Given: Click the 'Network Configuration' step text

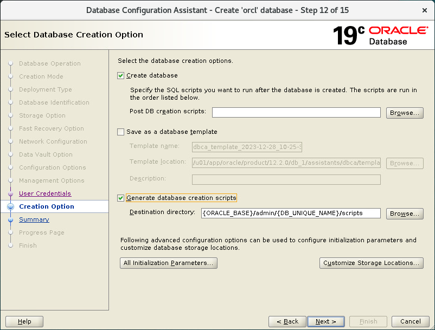Looking at the screenshot, I should coord(53,141).
